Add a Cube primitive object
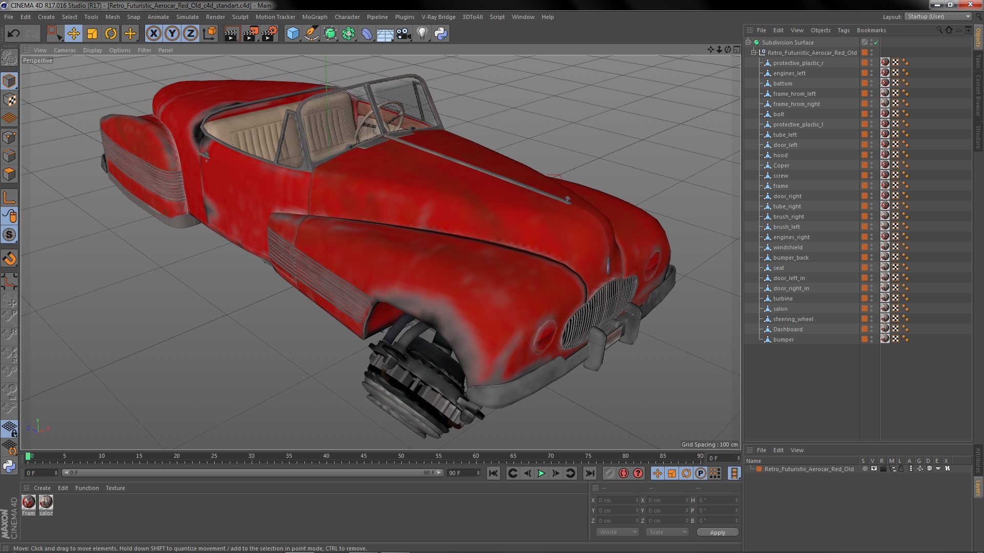The width and height of the screenshot is (984, 553). (293, 34)
